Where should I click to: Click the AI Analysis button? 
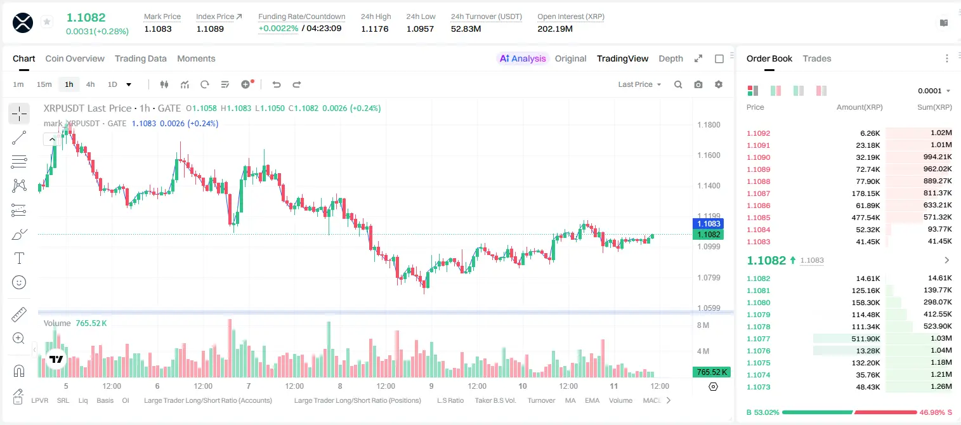click(523, 58)
